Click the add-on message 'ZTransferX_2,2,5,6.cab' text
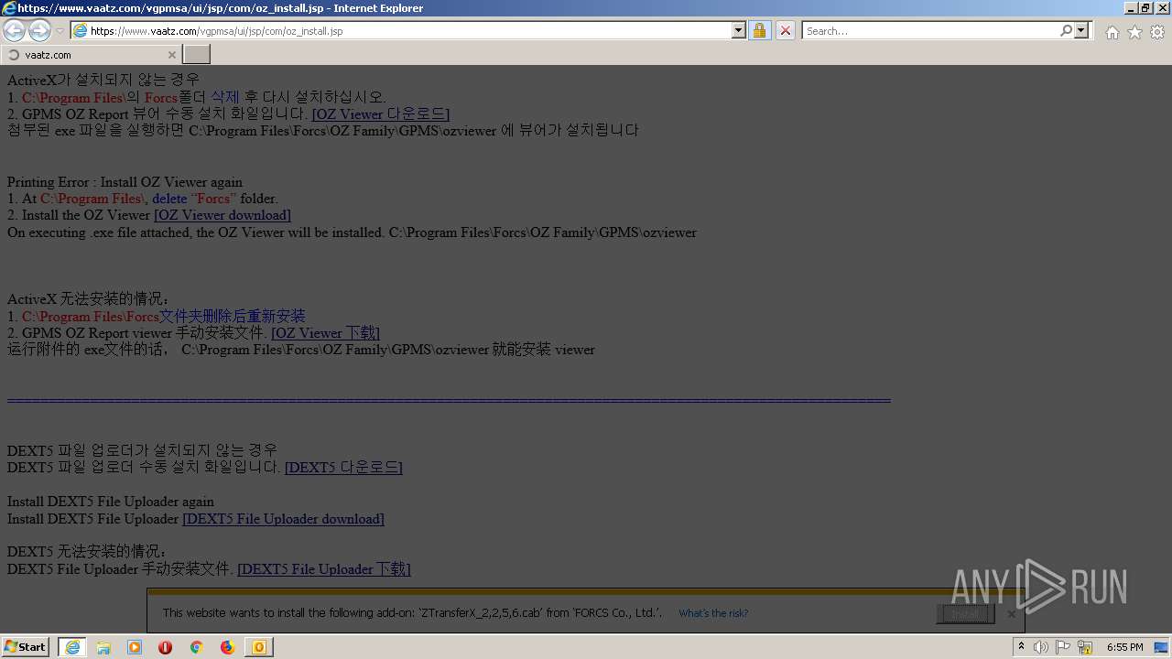1172x659 pixels. pos(482,613)
